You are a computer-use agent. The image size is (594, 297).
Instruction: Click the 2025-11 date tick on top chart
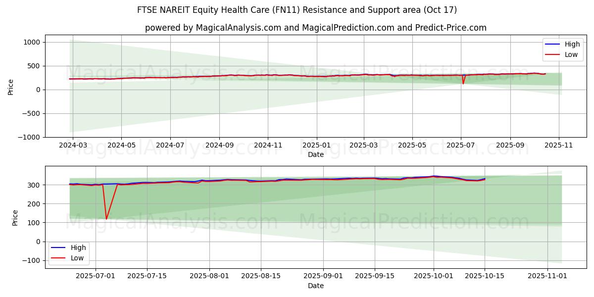(x=559, y=146)
